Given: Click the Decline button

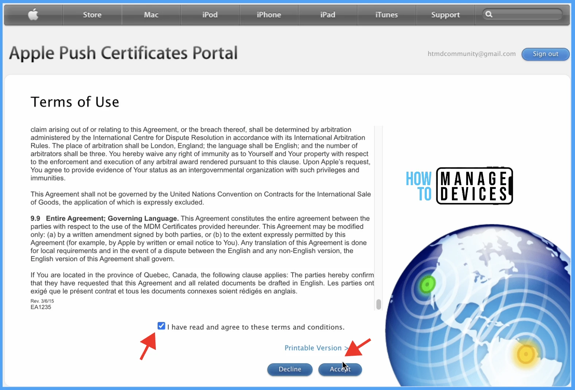Looking at the screenshot, I should [290, 369].
